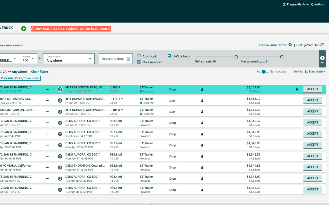
Task: Click driver icon on $1,481.72 row
Action: click(x=202, y=101)
